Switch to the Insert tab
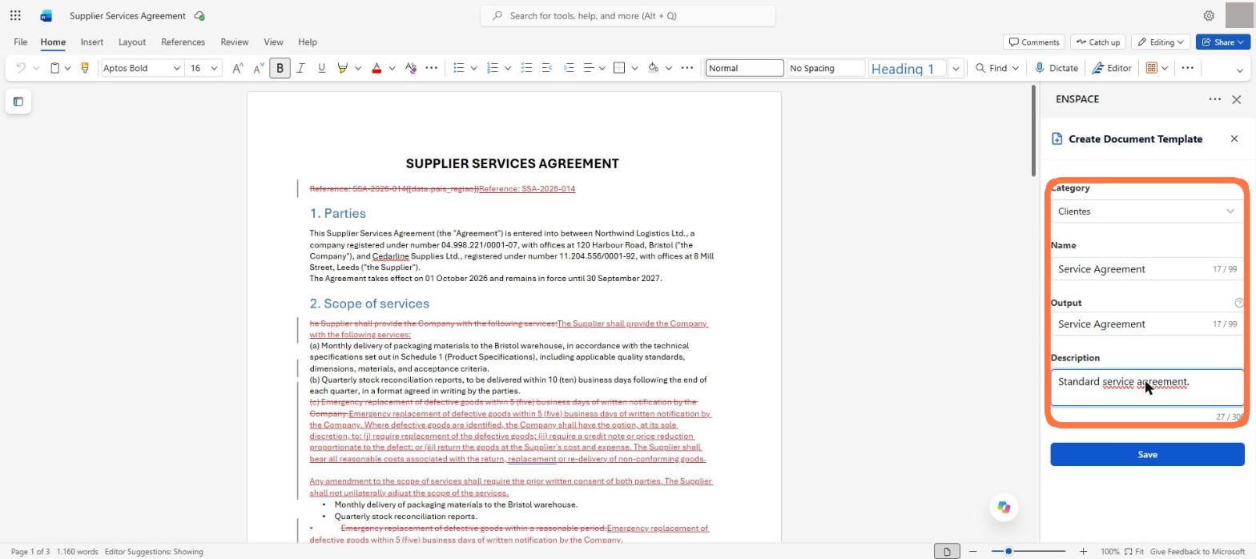The image size is (1256, 559). (x=91, y=42)
